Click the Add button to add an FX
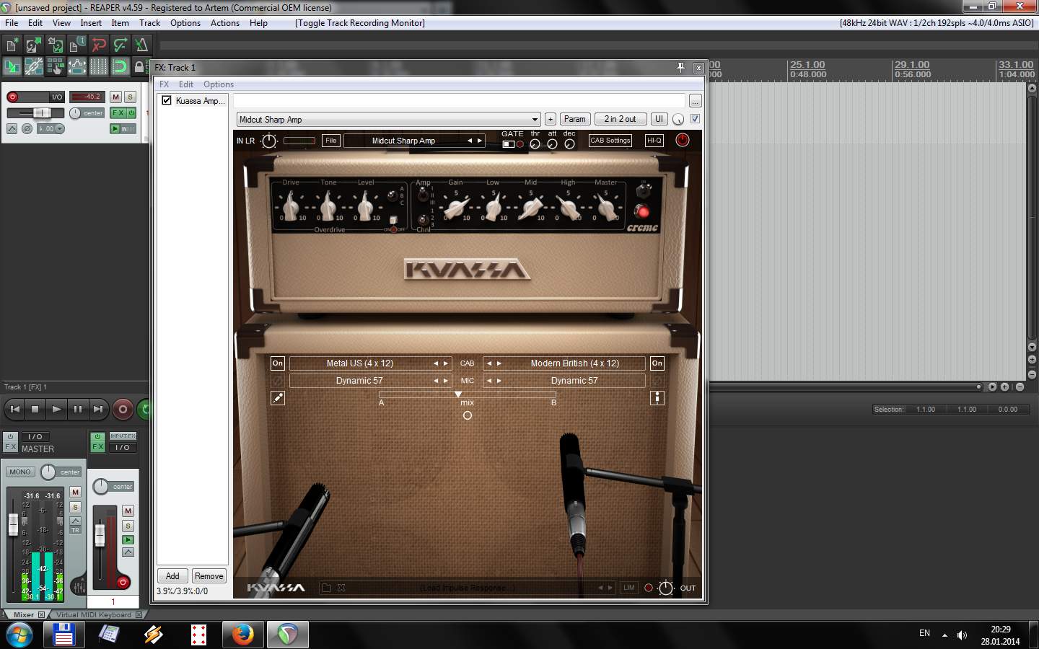This screenshot has width=1039, height=649. click(x=172, y=576)
